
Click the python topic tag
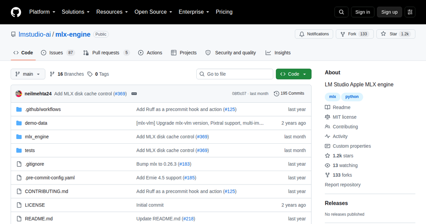pos(352,97)
